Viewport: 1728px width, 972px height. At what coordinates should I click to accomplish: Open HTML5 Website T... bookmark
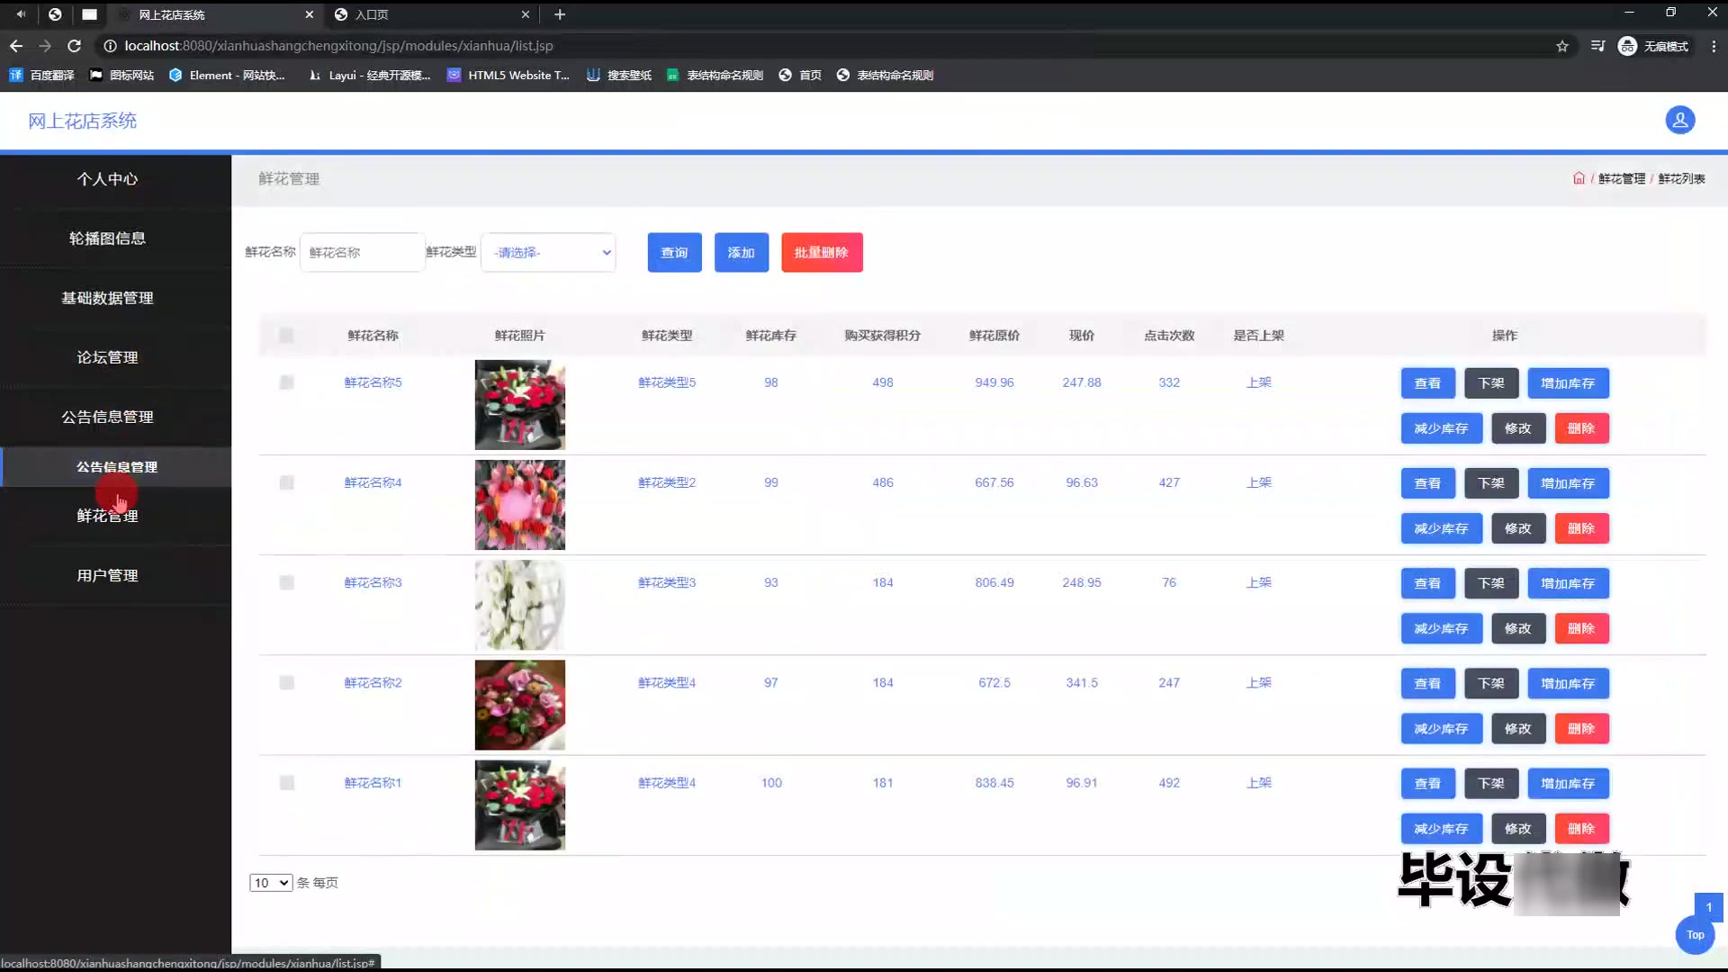[x=508, y=76]
